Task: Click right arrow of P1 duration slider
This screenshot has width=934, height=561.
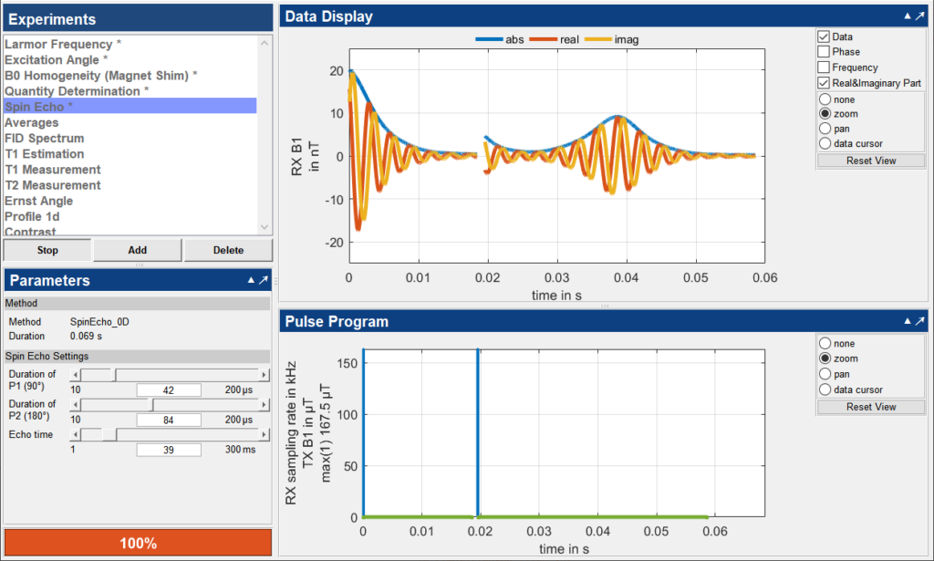Action: point(265,375)
